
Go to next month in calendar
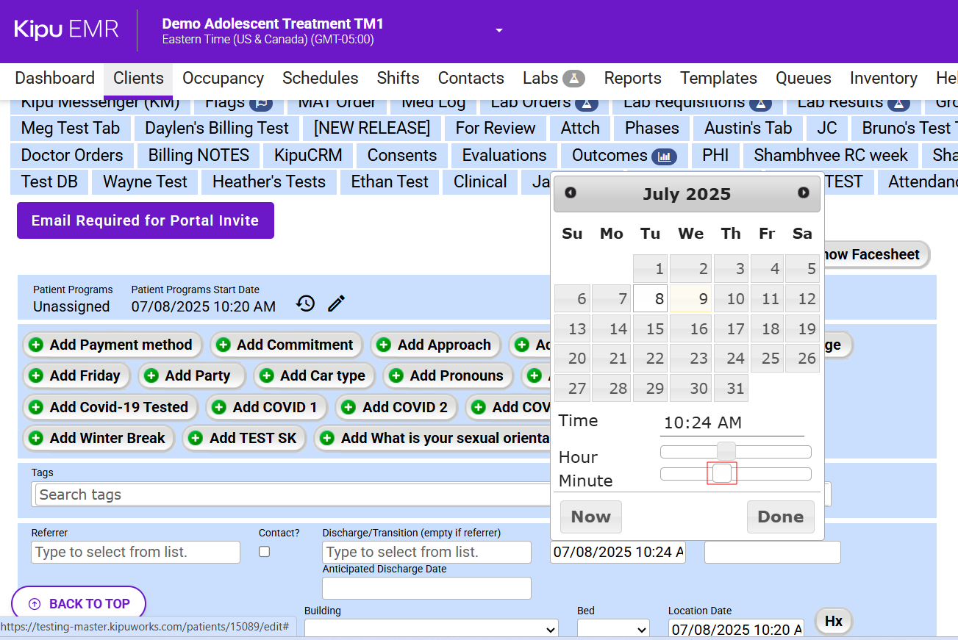click(804, 193)
